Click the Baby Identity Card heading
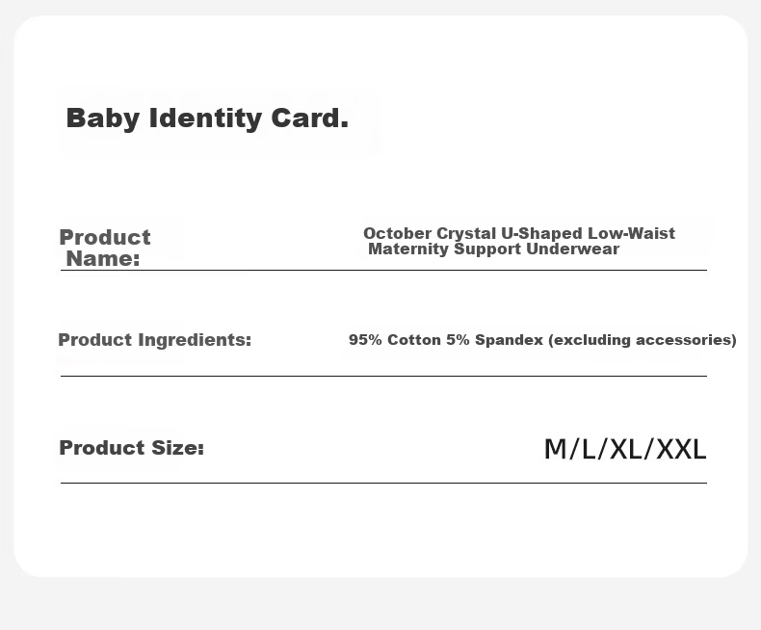 (x=207, y=118)
